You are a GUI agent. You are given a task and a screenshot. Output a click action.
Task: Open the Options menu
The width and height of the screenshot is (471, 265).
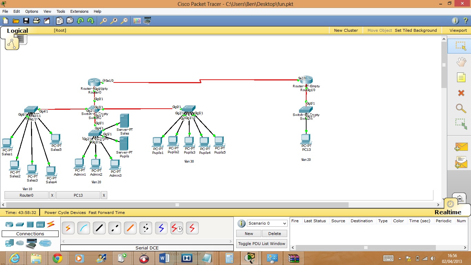[32, 11]
